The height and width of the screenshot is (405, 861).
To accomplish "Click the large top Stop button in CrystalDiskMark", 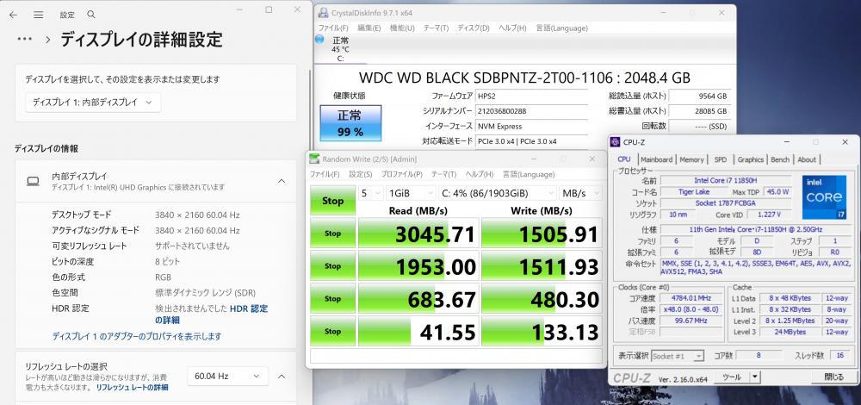I will [x=332, y=201].
